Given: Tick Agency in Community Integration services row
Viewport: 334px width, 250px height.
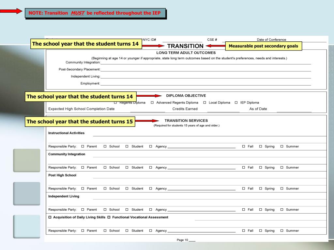Looking at the screenshot, I should tap(151, 167).
